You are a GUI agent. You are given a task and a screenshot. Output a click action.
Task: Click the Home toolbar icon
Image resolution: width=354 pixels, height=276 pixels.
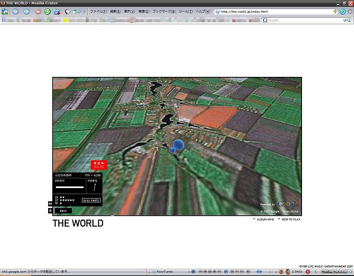click(x=5, y=11)
